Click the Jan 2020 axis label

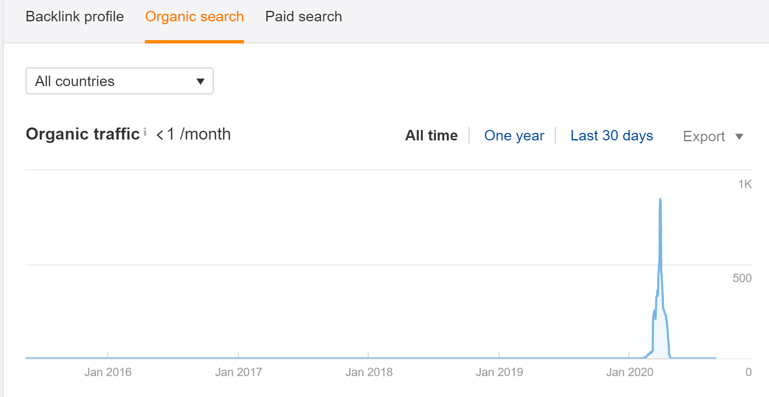(x=630, y=372)
